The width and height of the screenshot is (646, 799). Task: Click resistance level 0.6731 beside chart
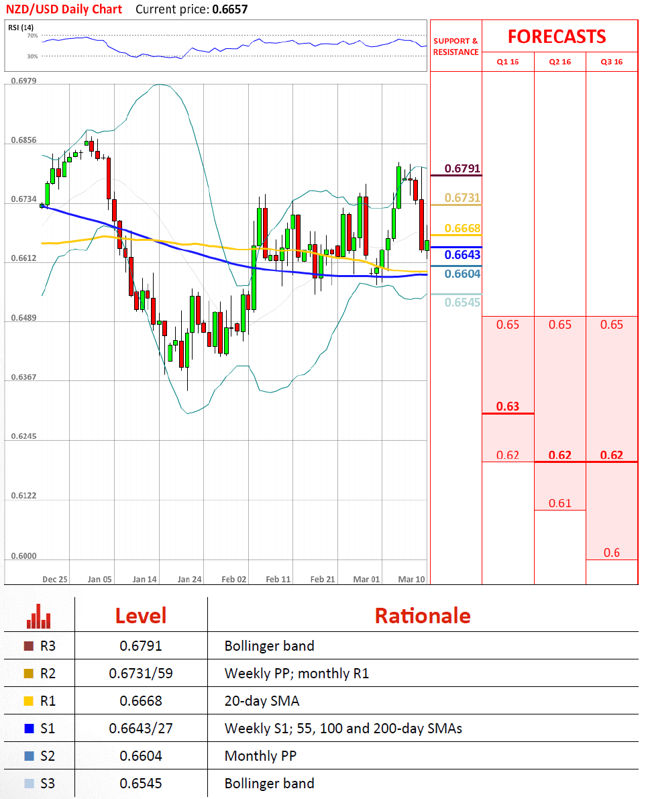(462, 198)
